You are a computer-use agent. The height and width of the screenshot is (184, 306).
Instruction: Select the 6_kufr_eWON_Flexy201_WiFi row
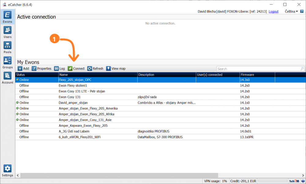pos(160,137)
